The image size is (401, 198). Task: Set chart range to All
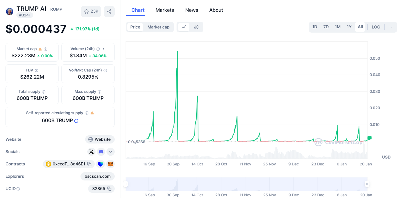pos(360,27)
